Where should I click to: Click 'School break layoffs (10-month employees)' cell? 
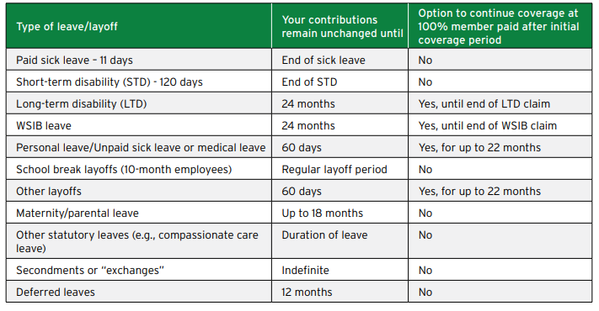[x=139, y=169]
